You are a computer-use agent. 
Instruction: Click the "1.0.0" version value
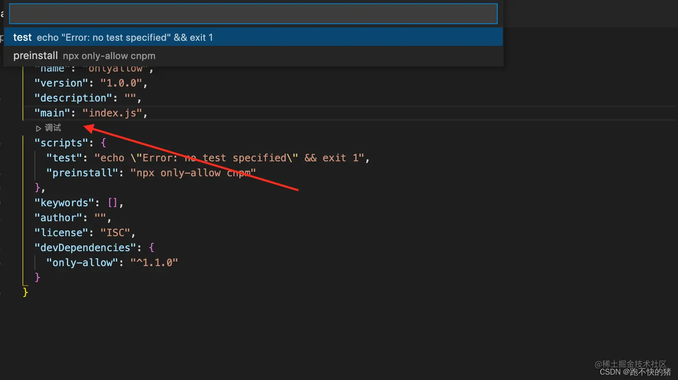121,83
